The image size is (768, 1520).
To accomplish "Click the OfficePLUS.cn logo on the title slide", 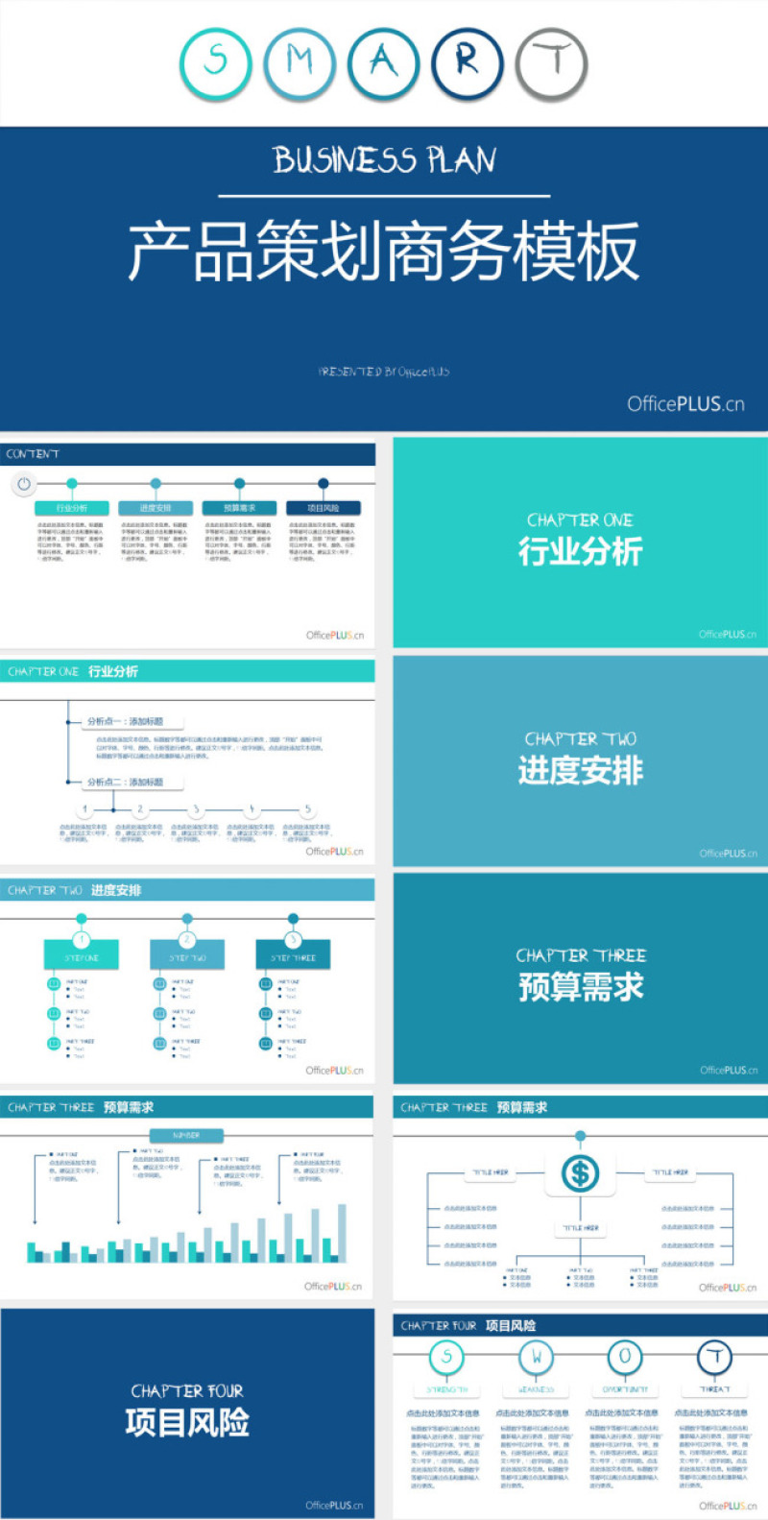I will 685,404.
